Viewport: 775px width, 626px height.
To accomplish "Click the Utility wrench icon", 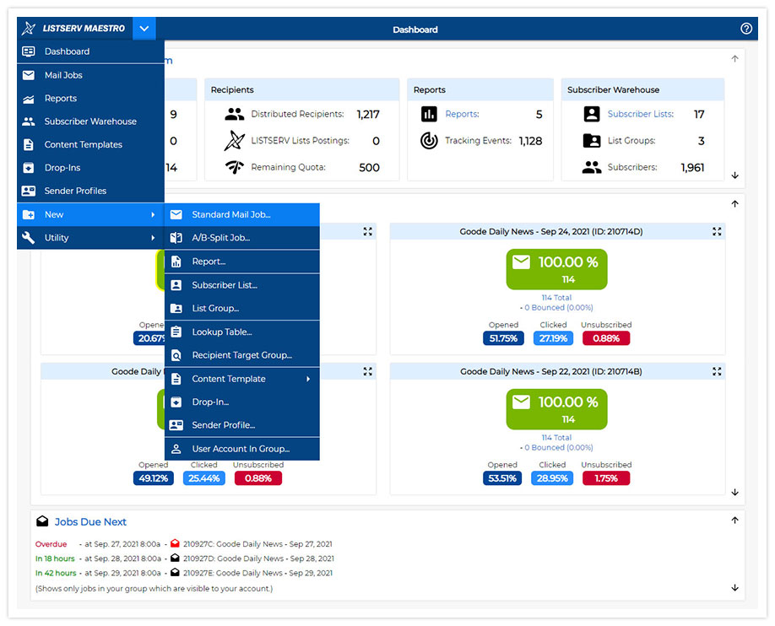I will click(29, 238).
